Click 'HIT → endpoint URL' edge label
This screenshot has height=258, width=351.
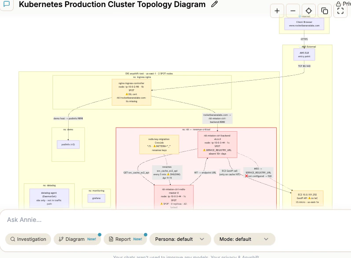pyautogui.click(x=205, y=173)
